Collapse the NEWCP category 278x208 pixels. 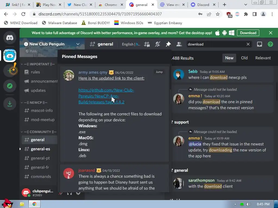34,102
